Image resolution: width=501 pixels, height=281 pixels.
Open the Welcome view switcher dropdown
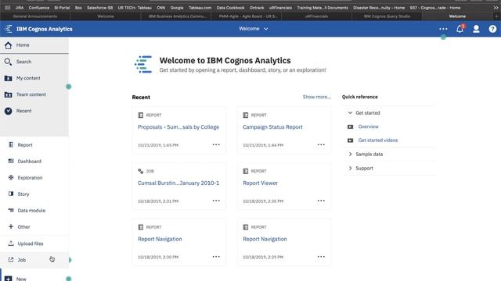(x=254, y=29)
